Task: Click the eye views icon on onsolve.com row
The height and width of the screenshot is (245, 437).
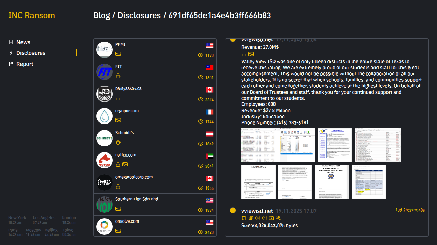Action: pyautogui.click(x=201, y=232)
